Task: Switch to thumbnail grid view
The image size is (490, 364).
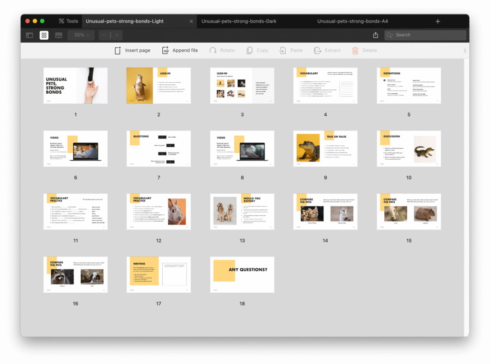Action: pyautogui.click(x=44, y=35)
